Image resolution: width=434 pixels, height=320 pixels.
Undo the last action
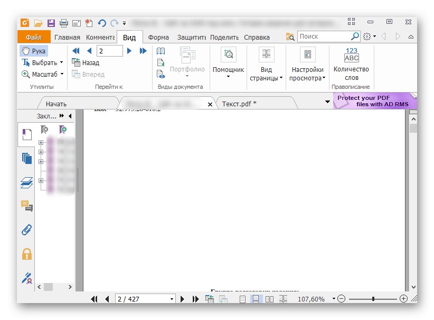[x=101, y=23]
